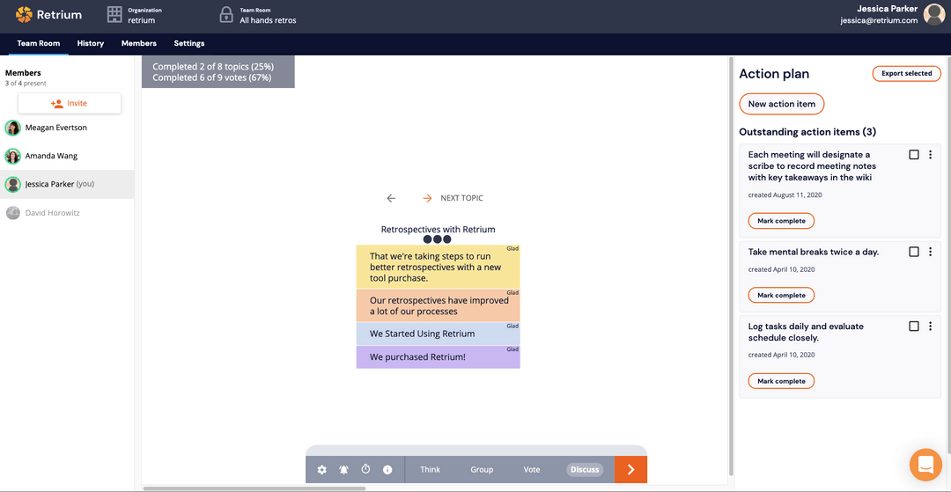
Task: Select the purple 'We purchased Retrium!' note
Action: click(438, 356)
